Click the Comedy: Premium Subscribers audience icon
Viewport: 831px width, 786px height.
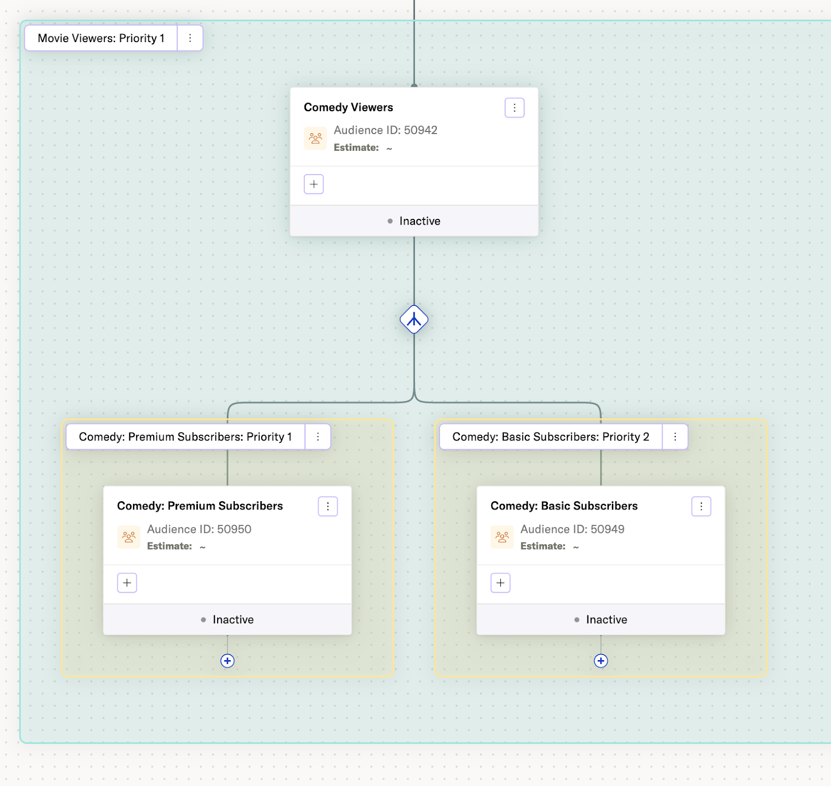click(129, 538)
